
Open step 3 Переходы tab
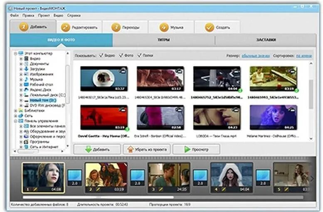125,27
